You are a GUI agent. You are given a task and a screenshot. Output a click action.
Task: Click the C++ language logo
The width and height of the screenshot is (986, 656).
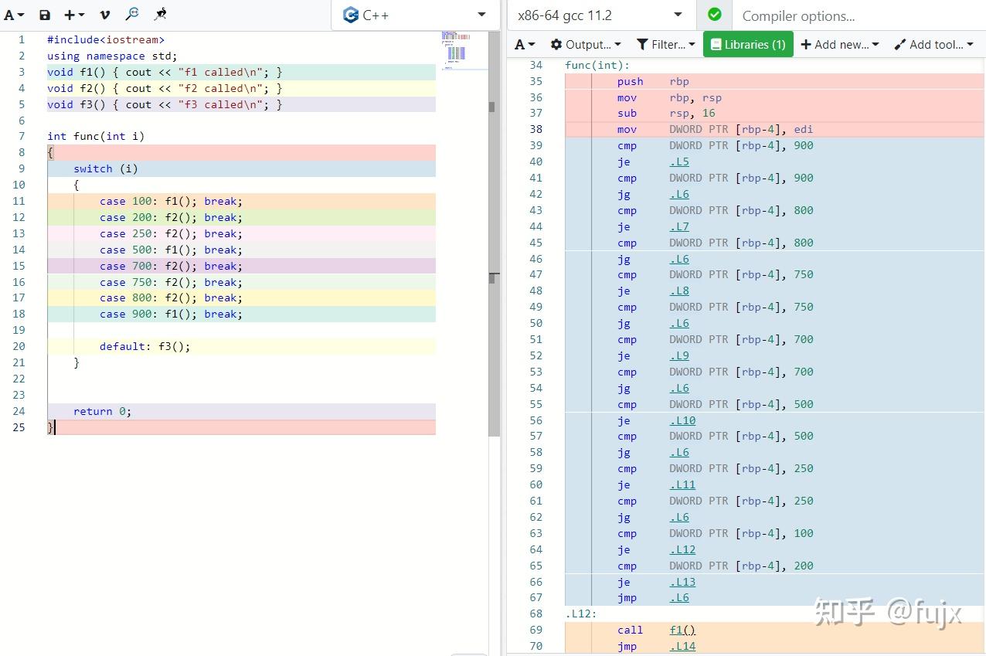point(349,15)
